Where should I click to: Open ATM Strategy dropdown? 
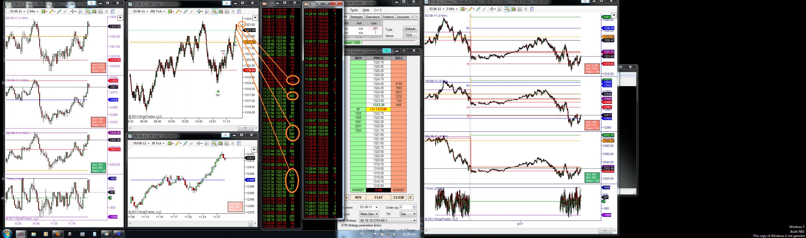click(388, 221)
